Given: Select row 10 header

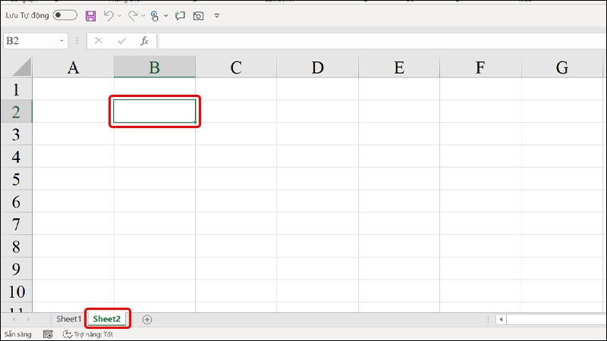Looking at the screenshot, I should click(16, 291).
